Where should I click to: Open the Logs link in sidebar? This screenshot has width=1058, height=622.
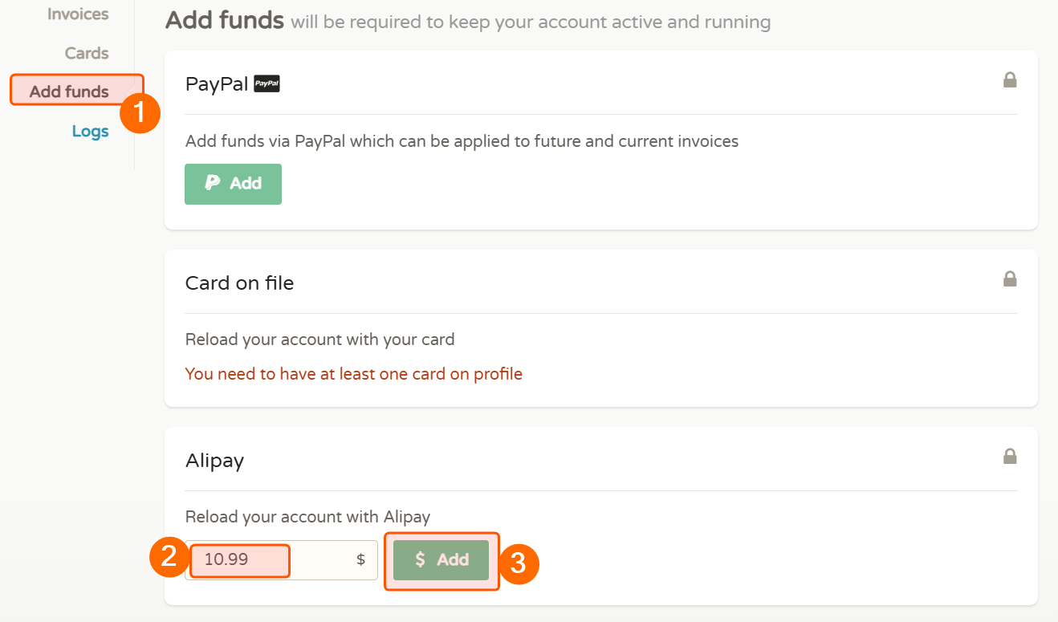pyautogui.click(x=90, y=131)
